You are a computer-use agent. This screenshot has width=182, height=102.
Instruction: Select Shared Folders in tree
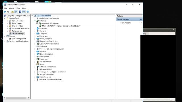tap(18, 26)
